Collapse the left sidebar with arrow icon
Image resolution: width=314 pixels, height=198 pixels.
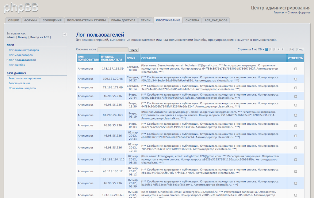64,35
